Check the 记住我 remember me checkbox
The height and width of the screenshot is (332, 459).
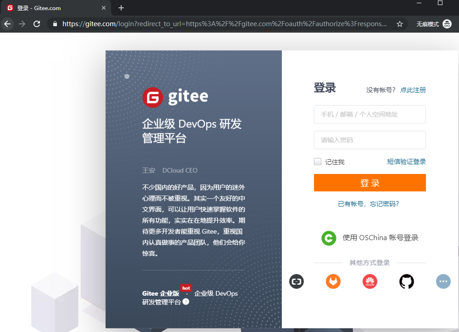(x=318, y=162)
